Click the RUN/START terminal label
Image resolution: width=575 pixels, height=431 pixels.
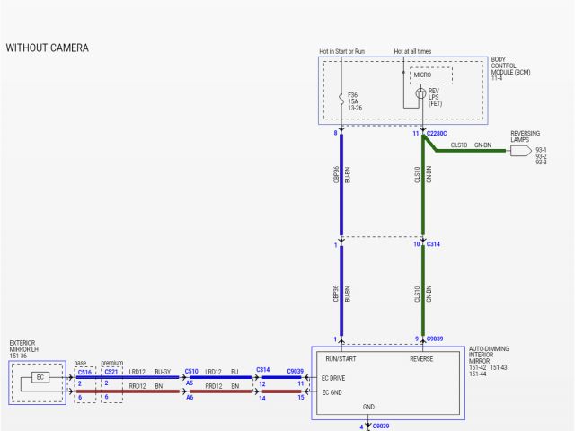(341, 358)
